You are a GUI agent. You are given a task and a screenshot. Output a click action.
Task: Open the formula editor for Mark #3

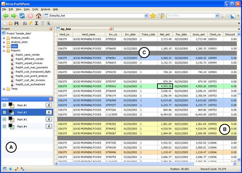[x=49, y=119]
